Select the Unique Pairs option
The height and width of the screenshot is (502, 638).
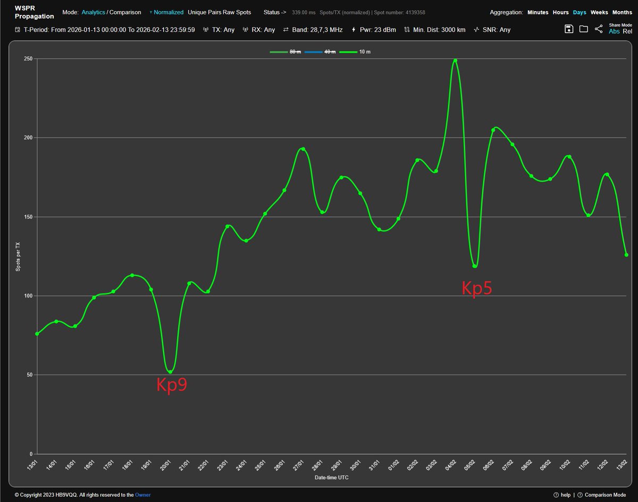[205, 12]
